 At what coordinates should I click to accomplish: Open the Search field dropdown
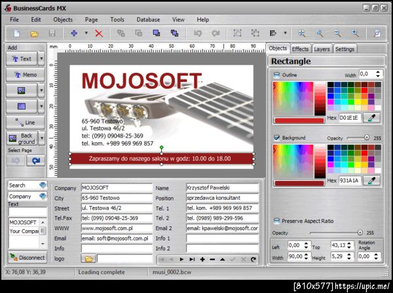click(x=43, y=185)
